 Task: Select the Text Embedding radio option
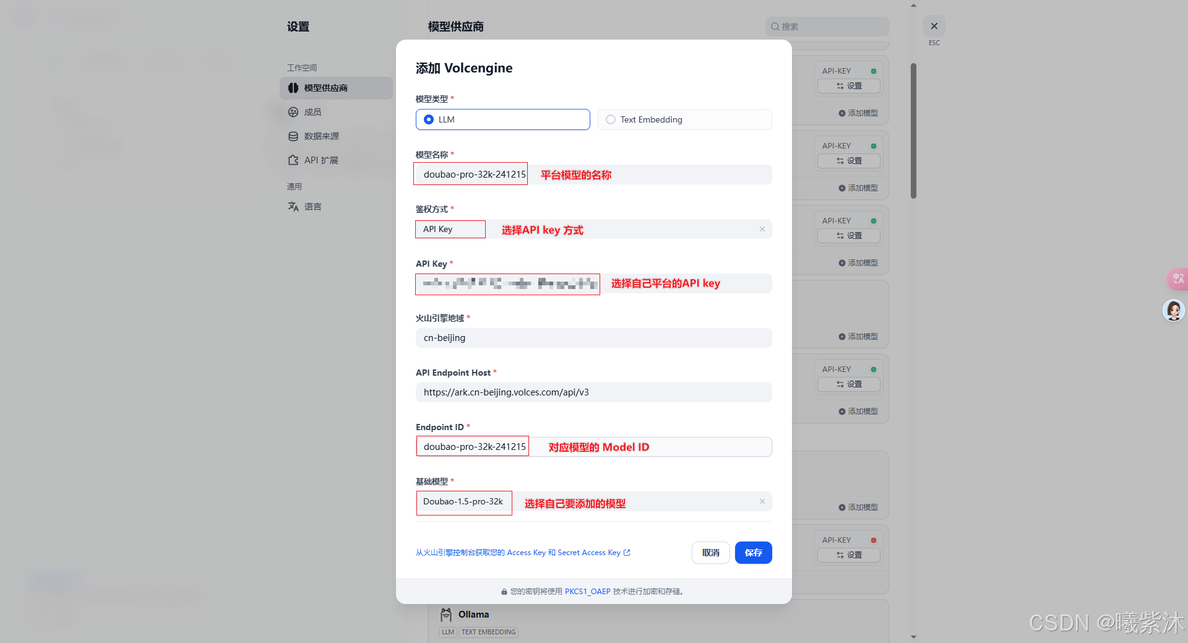tap(684, 119)
